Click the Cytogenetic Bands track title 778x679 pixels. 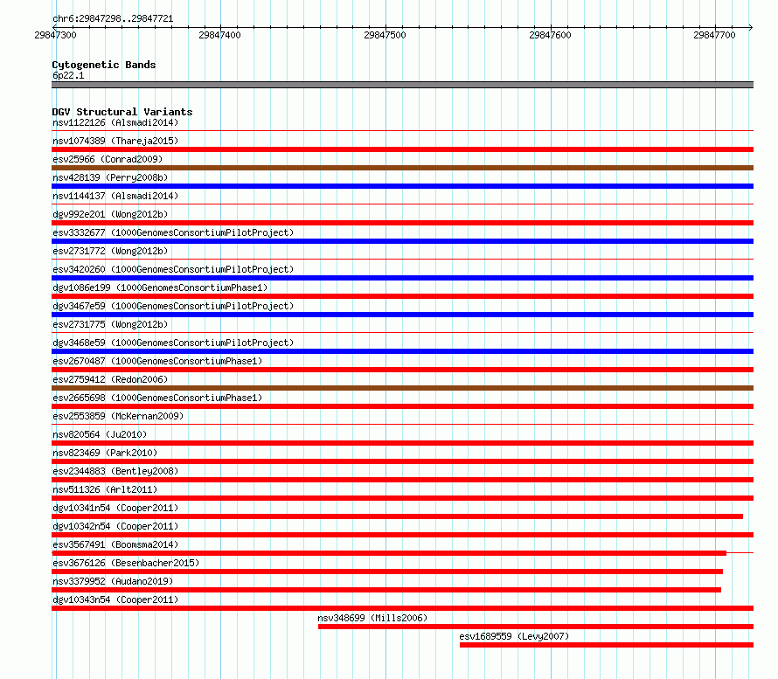pos(104,65)
